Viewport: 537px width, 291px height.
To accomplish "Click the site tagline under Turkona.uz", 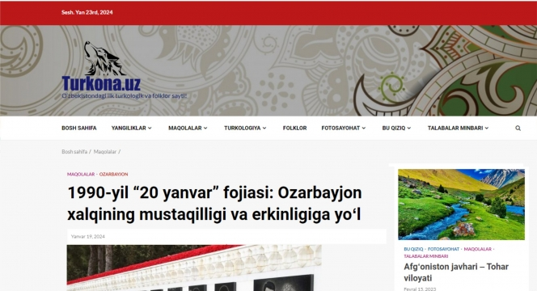I will click(124, 96).
